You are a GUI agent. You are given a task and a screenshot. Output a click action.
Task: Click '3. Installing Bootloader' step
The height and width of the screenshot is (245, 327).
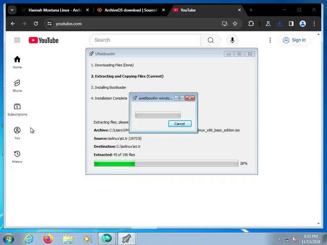tap(109, 87)
